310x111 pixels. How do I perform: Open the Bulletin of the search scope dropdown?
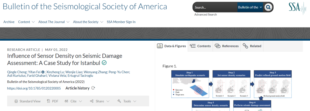click(250, 7)
